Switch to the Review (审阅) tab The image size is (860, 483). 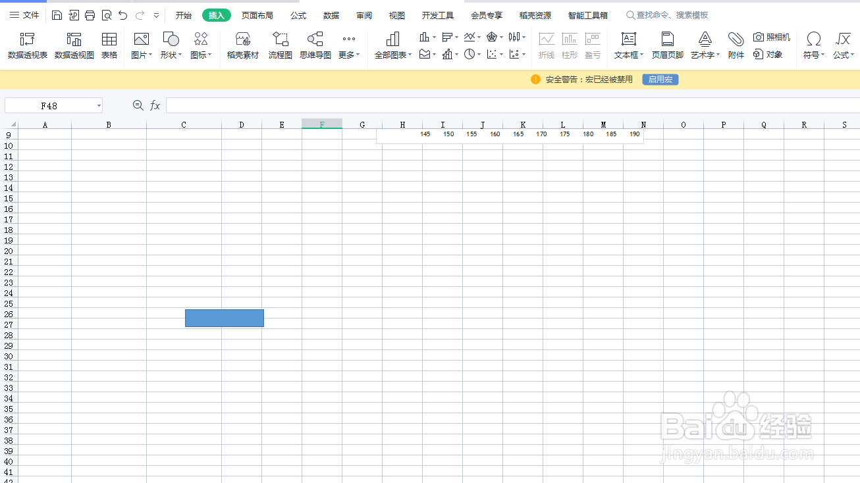pyautogui.click(x=364, y=15)
